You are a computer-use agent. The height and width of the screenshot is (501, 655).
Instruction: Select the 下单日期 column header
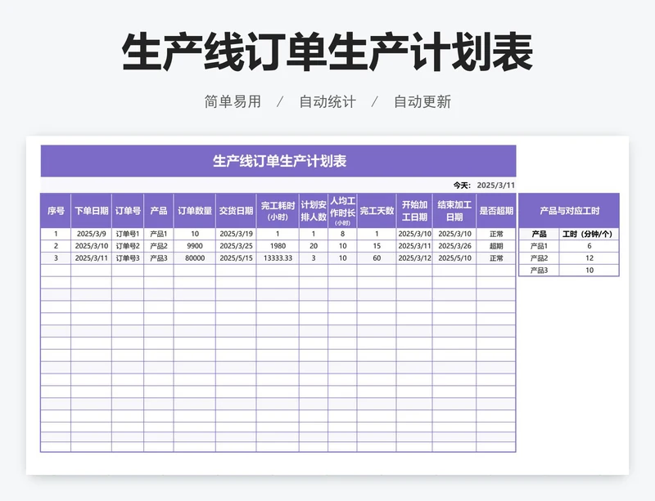[x=92, y=211]
